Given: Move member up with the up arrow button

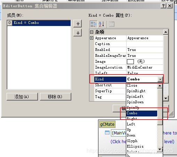Looking at the screenshot, I should [x=78, y=24].
